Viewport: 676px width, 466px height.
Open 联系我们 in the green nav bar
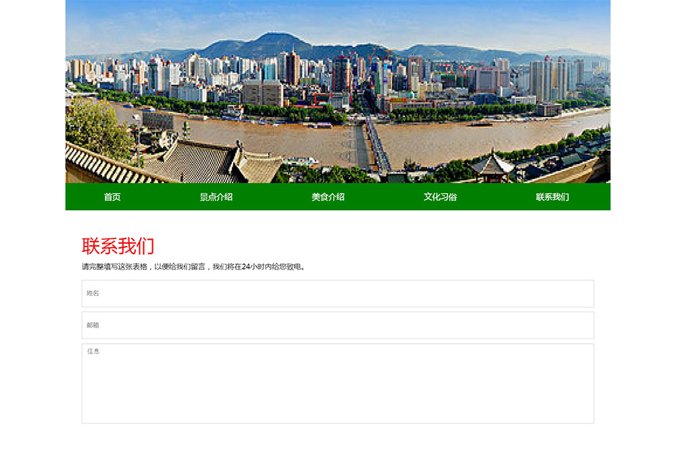pyautogui.click(x=552, y=197)
